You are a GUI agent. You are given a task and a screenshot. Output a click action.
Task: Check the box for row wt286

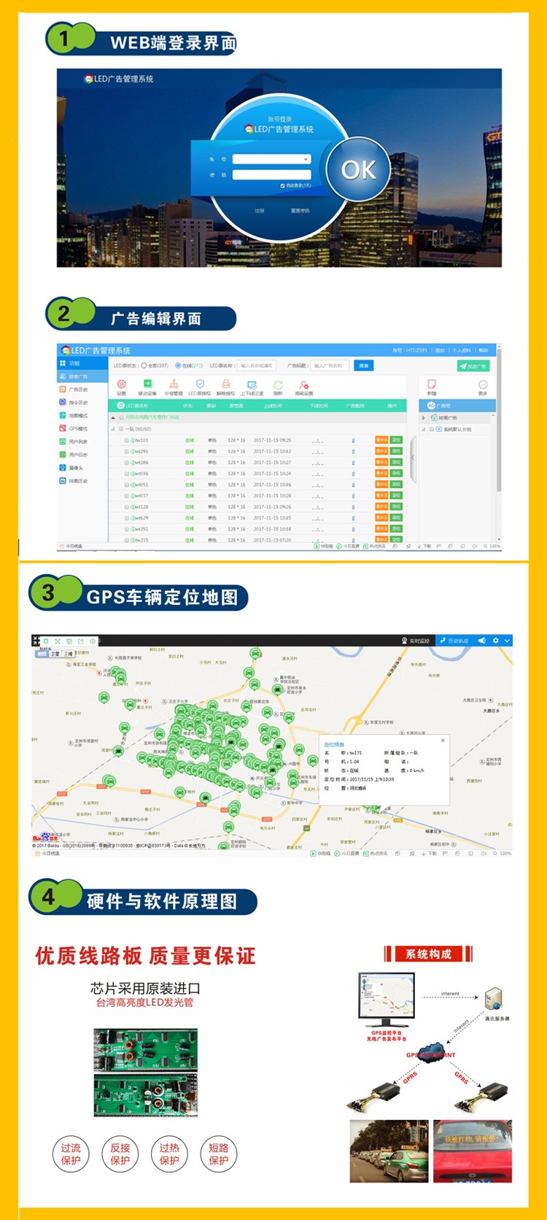(x=126, y=463)
